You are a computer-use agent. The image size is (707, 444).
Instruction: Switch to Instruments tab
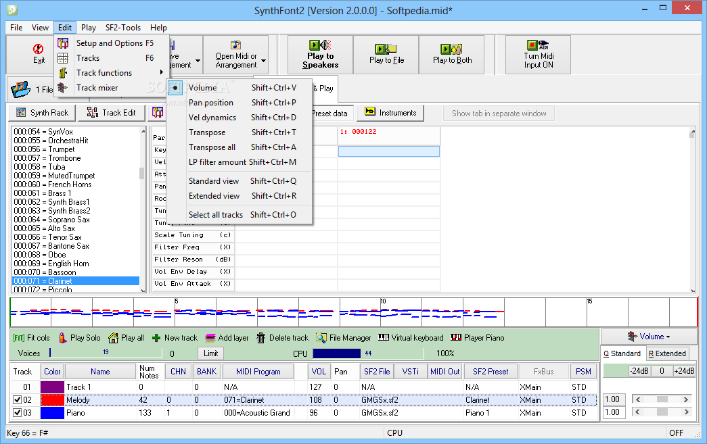point(390,113)
